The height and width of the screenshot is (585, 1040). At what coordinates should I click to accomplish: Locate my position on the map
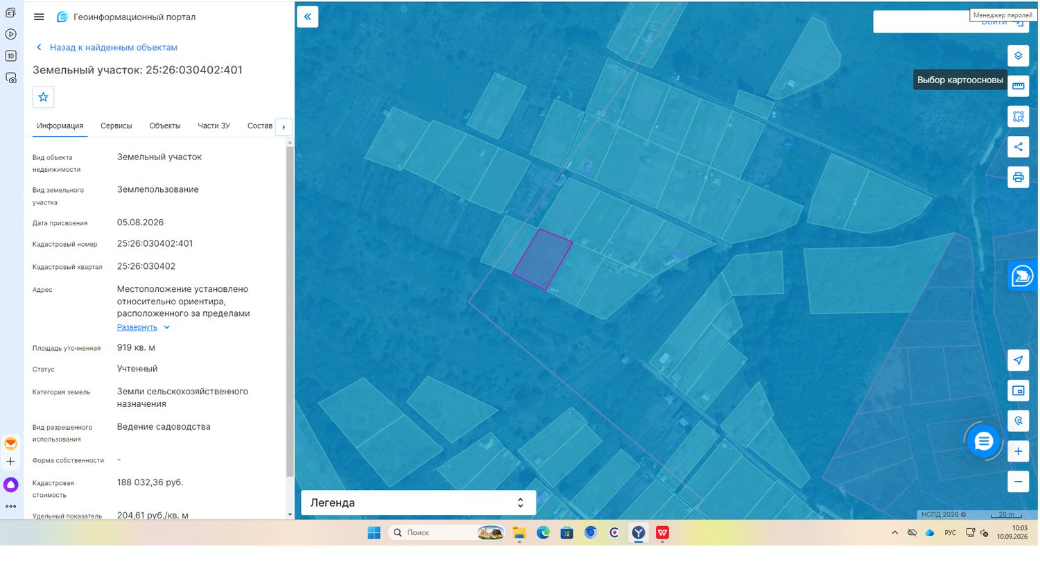pos(1018,360)
